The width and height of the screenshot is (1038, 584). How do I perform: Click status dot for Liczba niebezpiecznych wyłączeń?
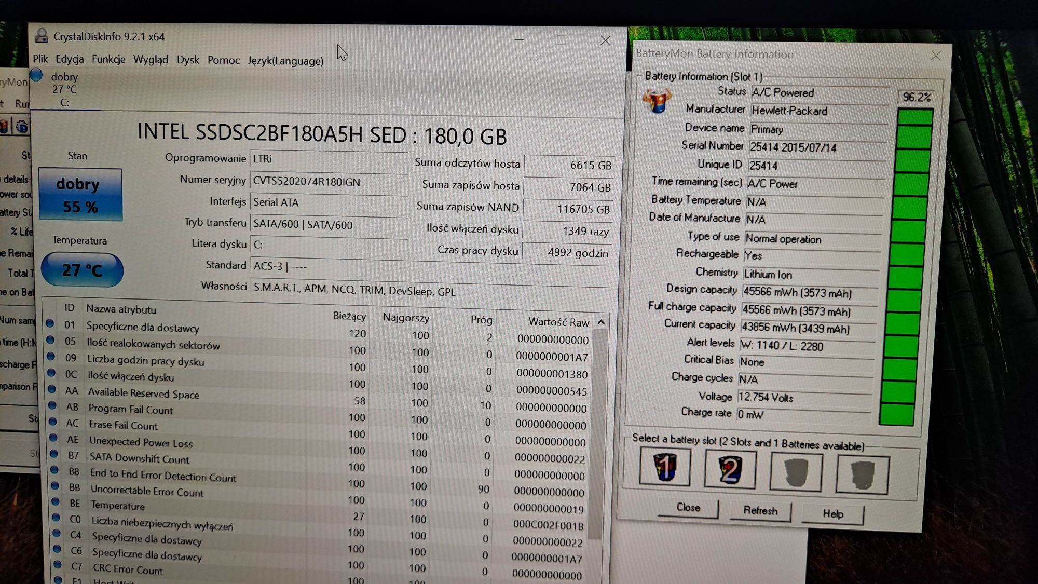[x=56, y=518]
